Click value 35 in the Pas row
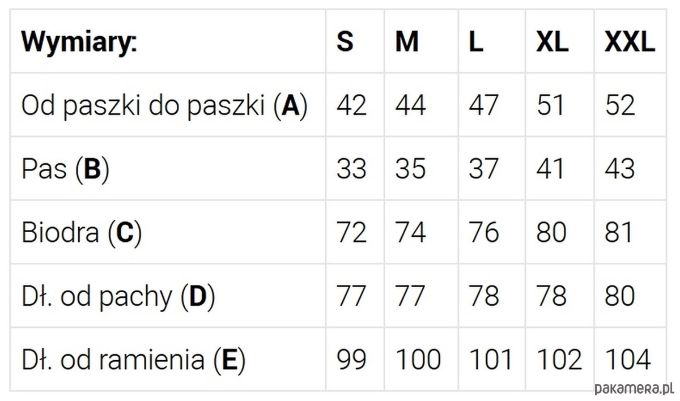The width and height of the screenshot is (680, 401). click(x=410, y=169)
